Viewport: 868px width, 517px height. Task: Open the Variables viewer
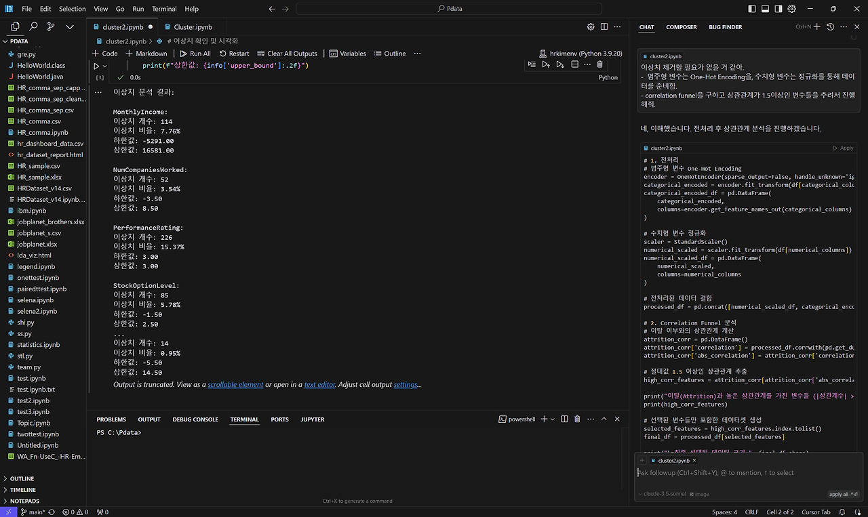347,54
